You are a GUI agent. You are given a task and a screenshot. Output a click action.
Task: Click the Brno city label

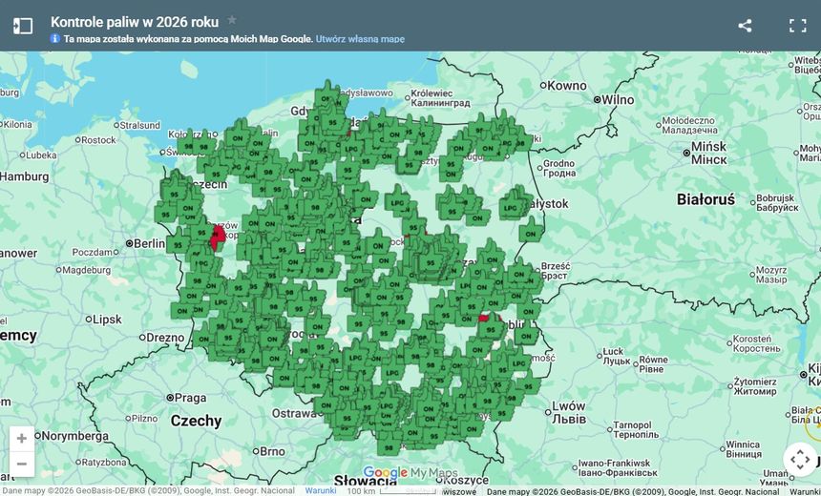tap(272, 451)
